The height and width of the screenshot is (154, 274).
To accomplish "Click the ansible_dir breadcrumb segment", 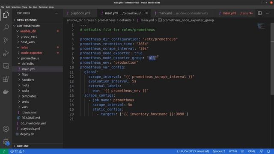I will (x=74, y=20).
